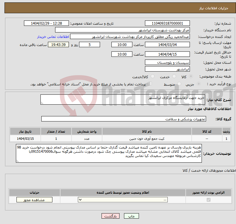Click the buyer name field مرکز بهداشت شهرستان ایرانشهر
Screen dimensions: 236x224
click(122, 30)
